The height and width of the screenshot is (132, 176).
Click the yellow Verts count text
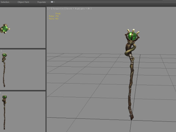(x=54, y=19)
